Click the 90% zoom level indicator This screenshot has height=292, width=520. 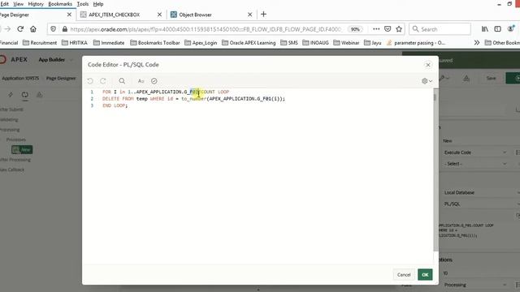pyautogui.click(x=355, y=29)
